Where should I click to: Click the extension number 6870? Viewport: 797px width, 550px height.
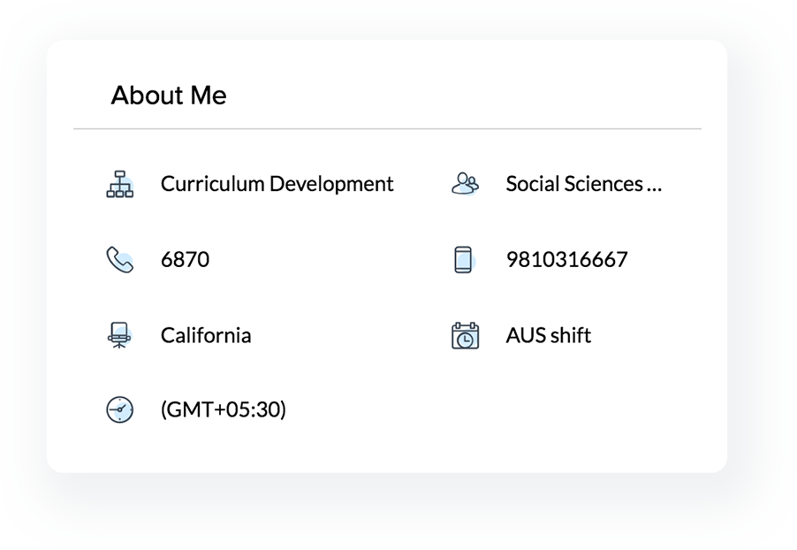click(185, 260)
